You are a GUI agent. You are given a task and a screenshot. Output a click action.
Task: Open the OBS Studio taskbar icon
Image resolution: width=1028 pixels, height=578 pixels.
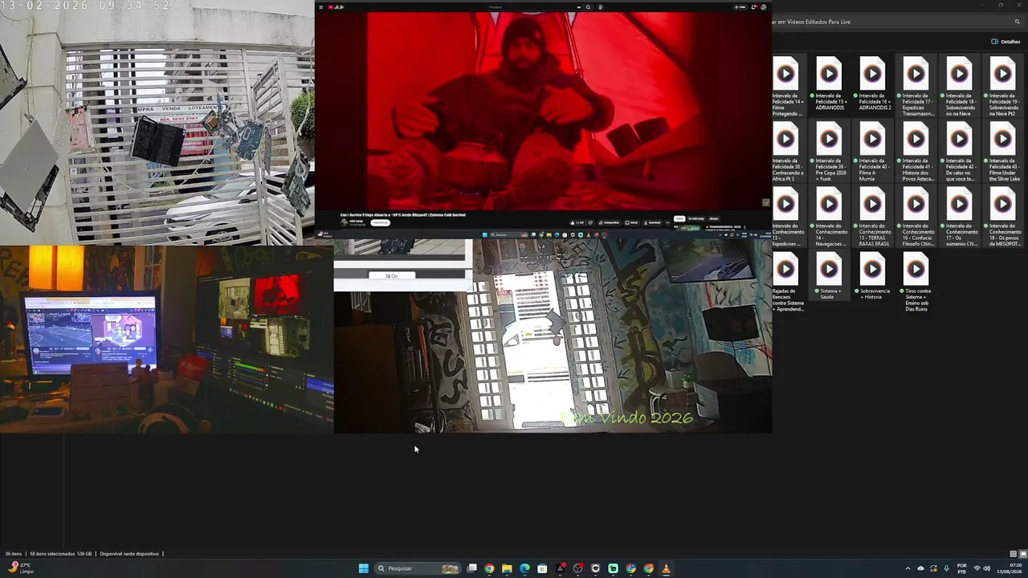(x=577, y=568)
